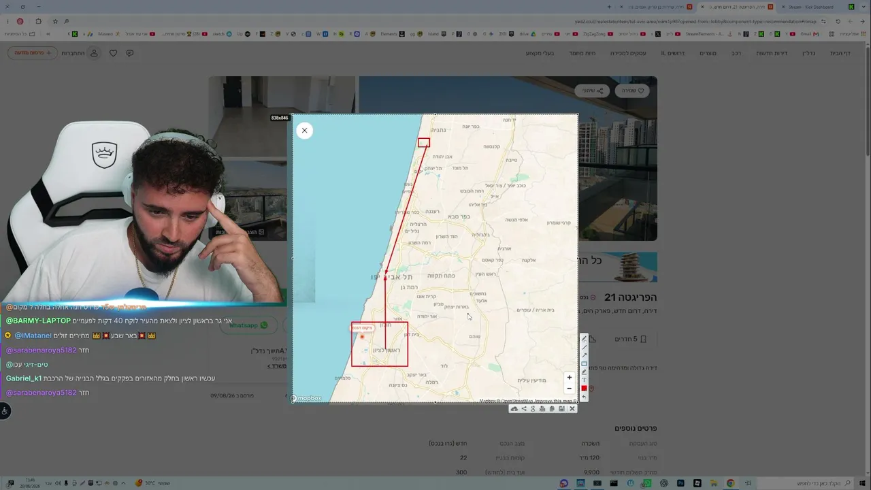Screen dimensions: 871x490
Task: Open the רכב navigation menu
Action: 736,53
